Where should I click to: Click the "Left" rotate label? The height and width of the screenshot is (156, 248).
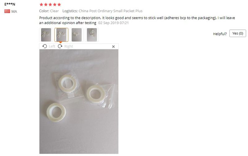click(x=52, y=46)
